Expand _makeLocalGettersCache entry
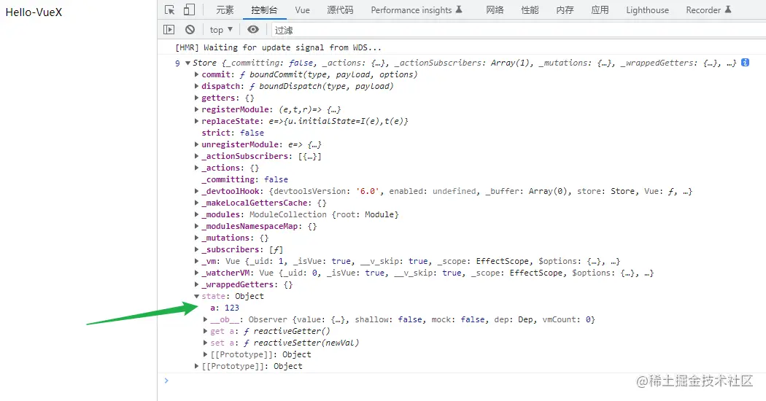This screenshot has width=766, height=401. pos(196,203)
